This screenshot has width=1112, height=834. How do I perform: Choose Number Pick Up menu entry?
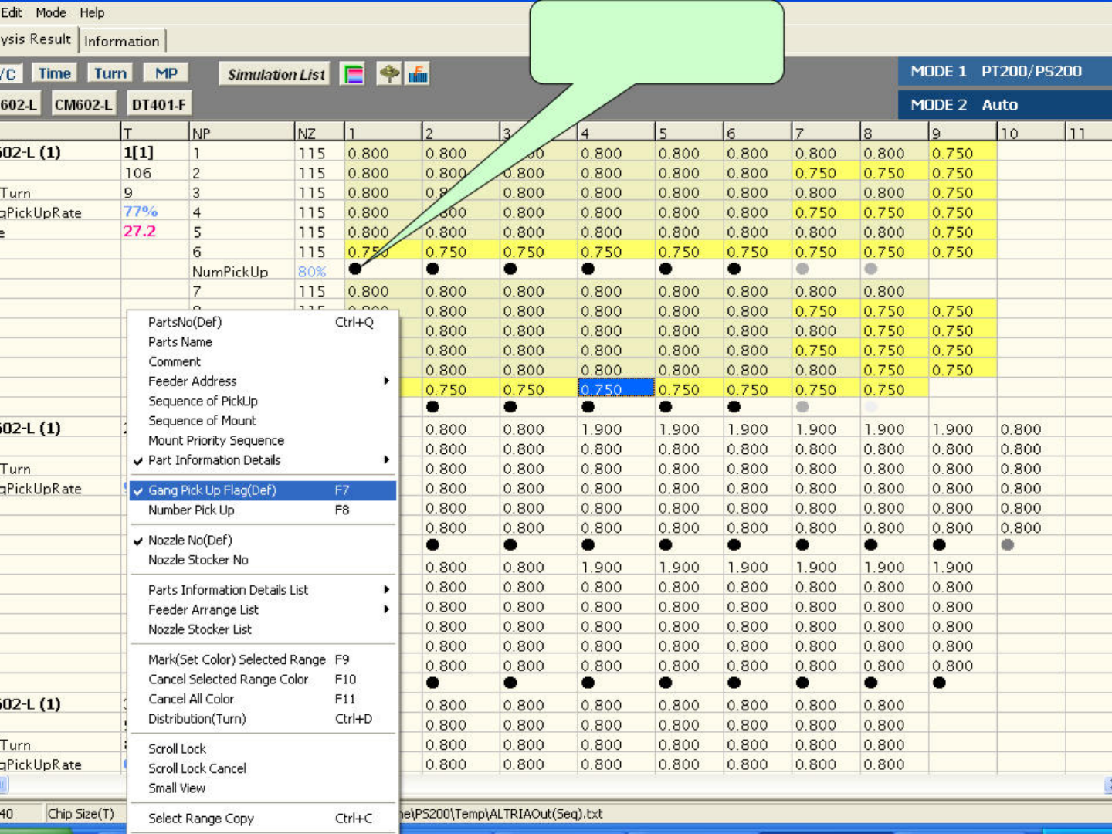point(191,510)
